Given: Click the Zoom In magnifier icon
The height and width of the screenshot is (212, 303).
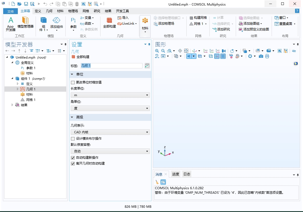Looking at the screenshot, I should tap(157, 51).
